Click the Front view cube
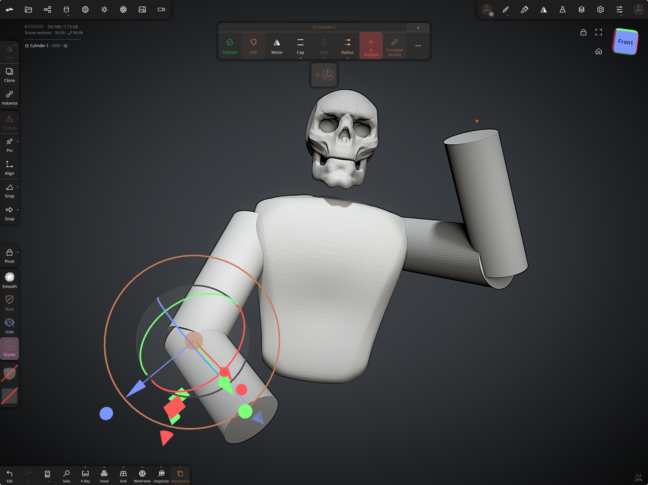 click(x=625, y=42)
